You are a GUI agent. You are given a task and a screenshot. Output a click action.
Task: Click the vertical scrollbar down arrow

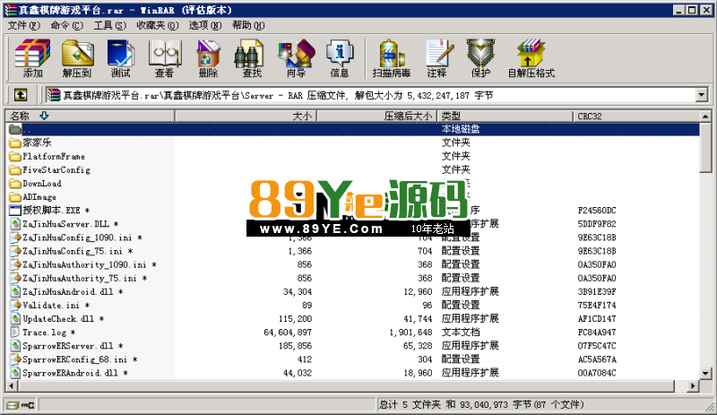(x=705, y=374)
